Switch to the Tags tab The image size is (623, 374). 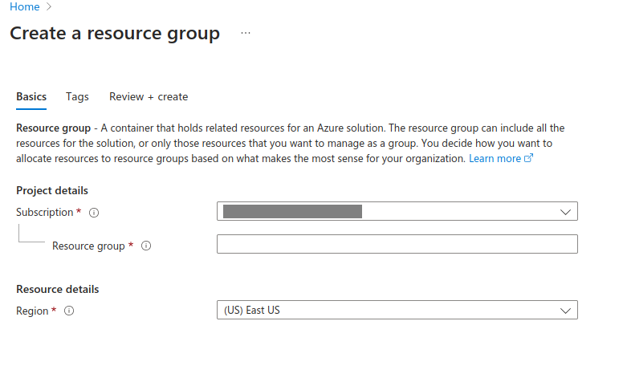coord(77,97)
